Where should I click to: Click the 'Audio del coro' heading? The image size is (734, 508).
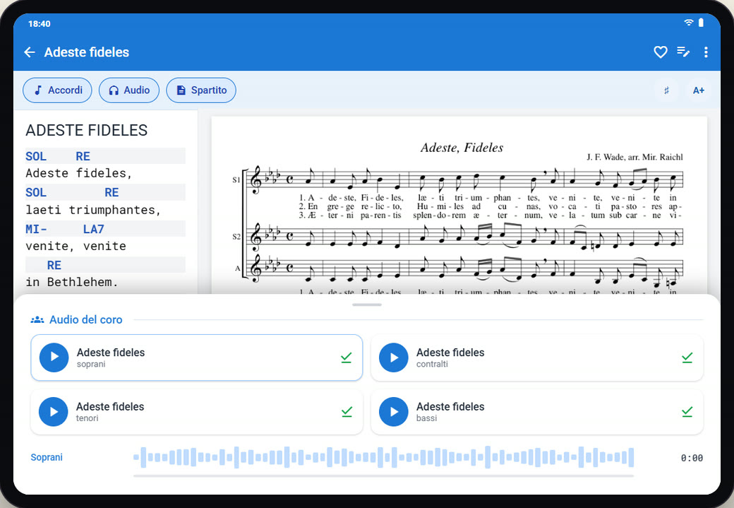[x=85, y=319]
